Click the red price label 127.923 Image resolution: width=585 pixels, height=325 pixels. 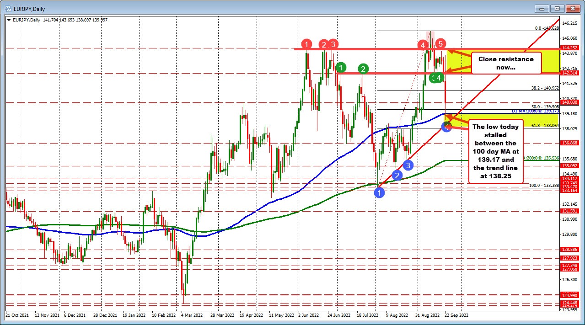tap(569, 258)
